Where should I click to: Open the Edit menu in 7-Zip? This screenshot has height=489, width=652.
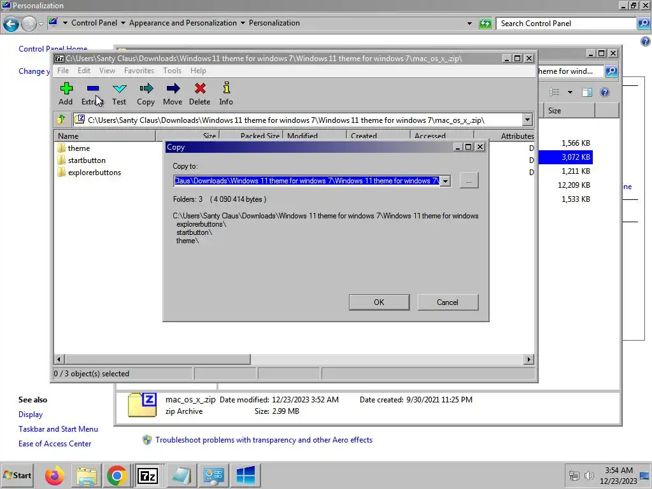[x=83, y=71]
